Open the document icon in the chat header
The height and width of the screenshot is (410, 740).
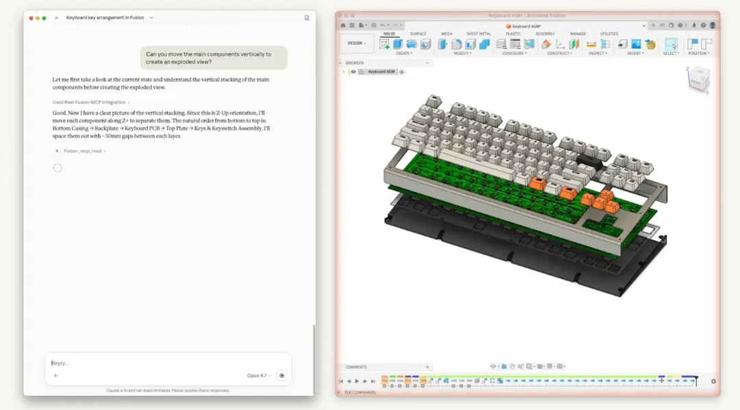coord(307,18)
